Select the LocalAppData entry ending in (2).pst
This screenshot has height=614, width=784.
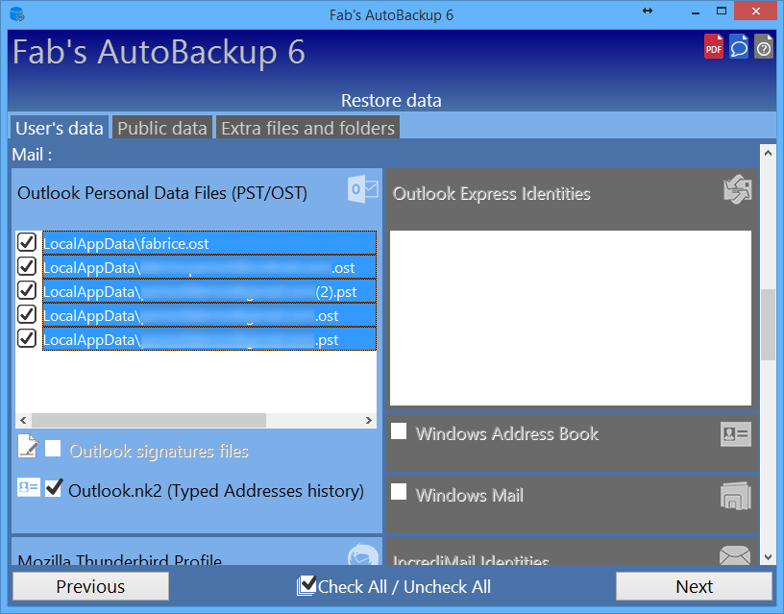(209, 291)
